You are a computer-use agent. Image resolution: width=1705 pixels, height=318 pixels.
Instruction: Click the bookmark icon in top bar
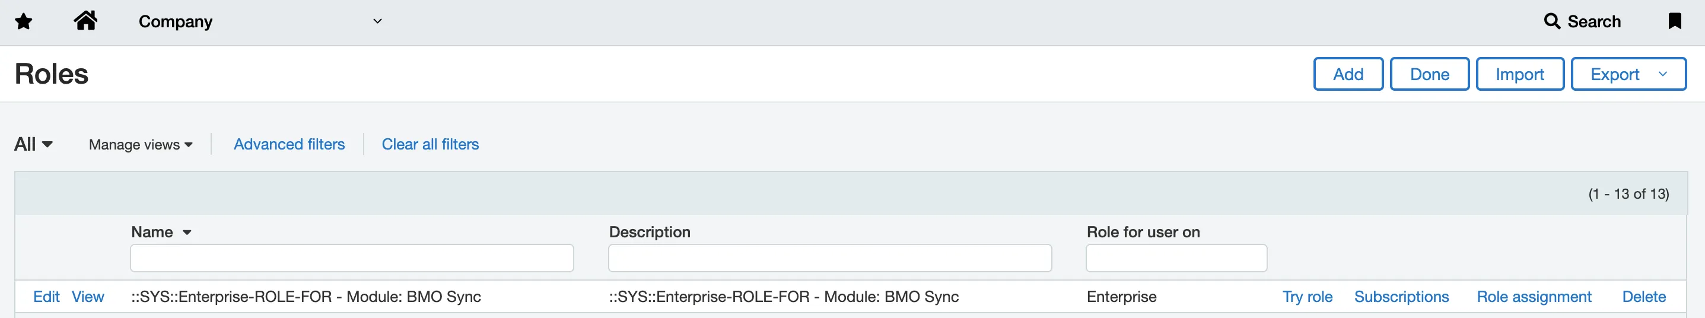1675,21
